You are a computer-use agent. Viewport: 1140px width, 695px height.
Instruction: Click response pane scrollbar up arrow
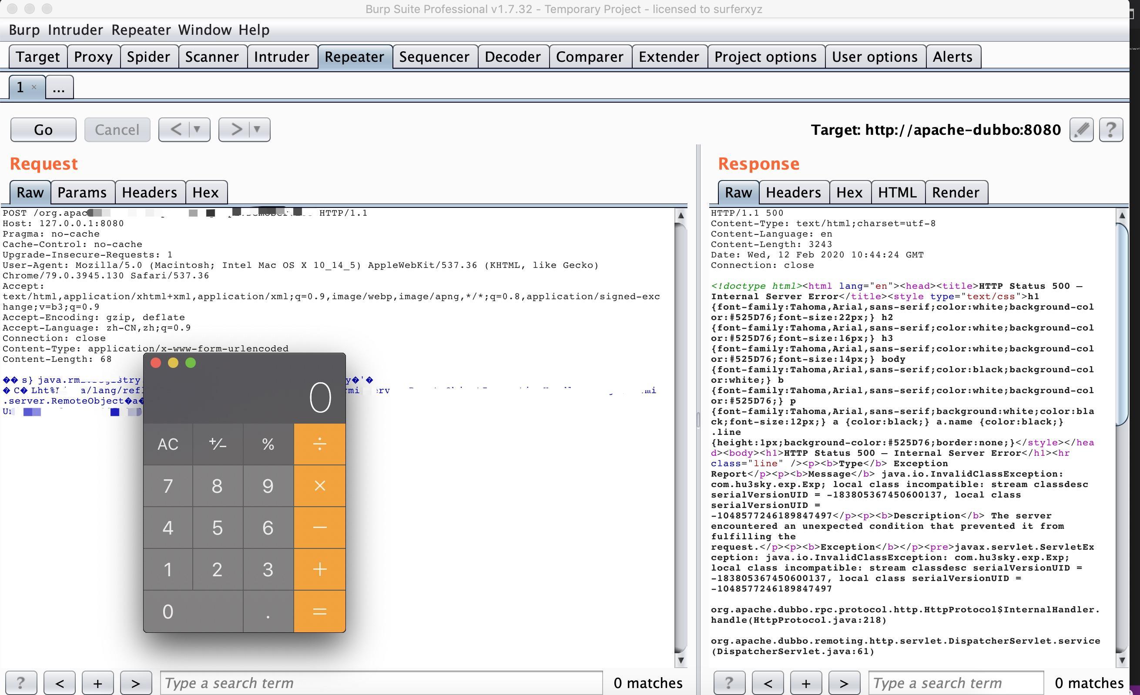[x=1121, y=214]
